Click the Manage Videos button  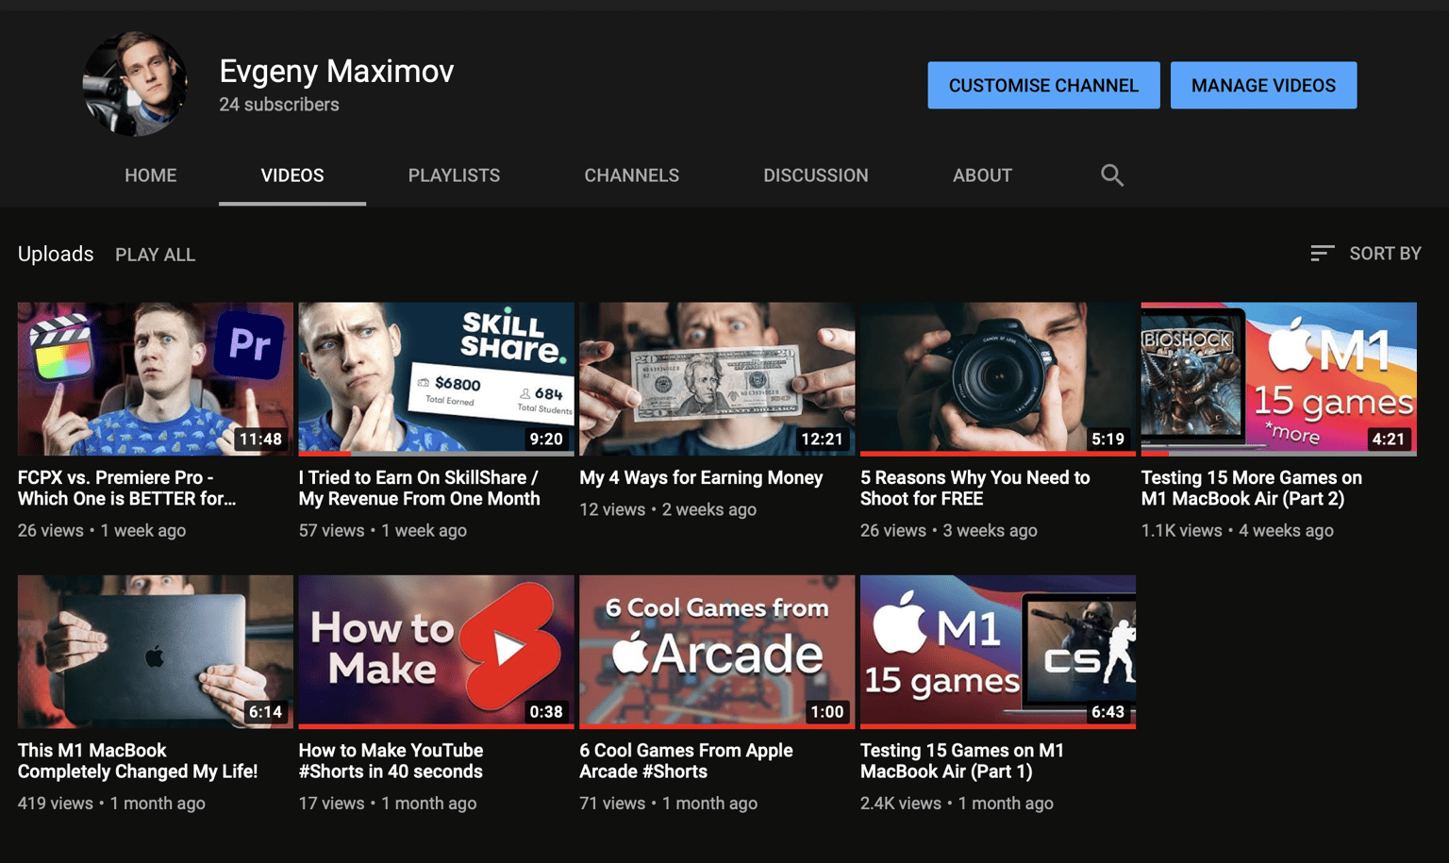(1263, 85)
